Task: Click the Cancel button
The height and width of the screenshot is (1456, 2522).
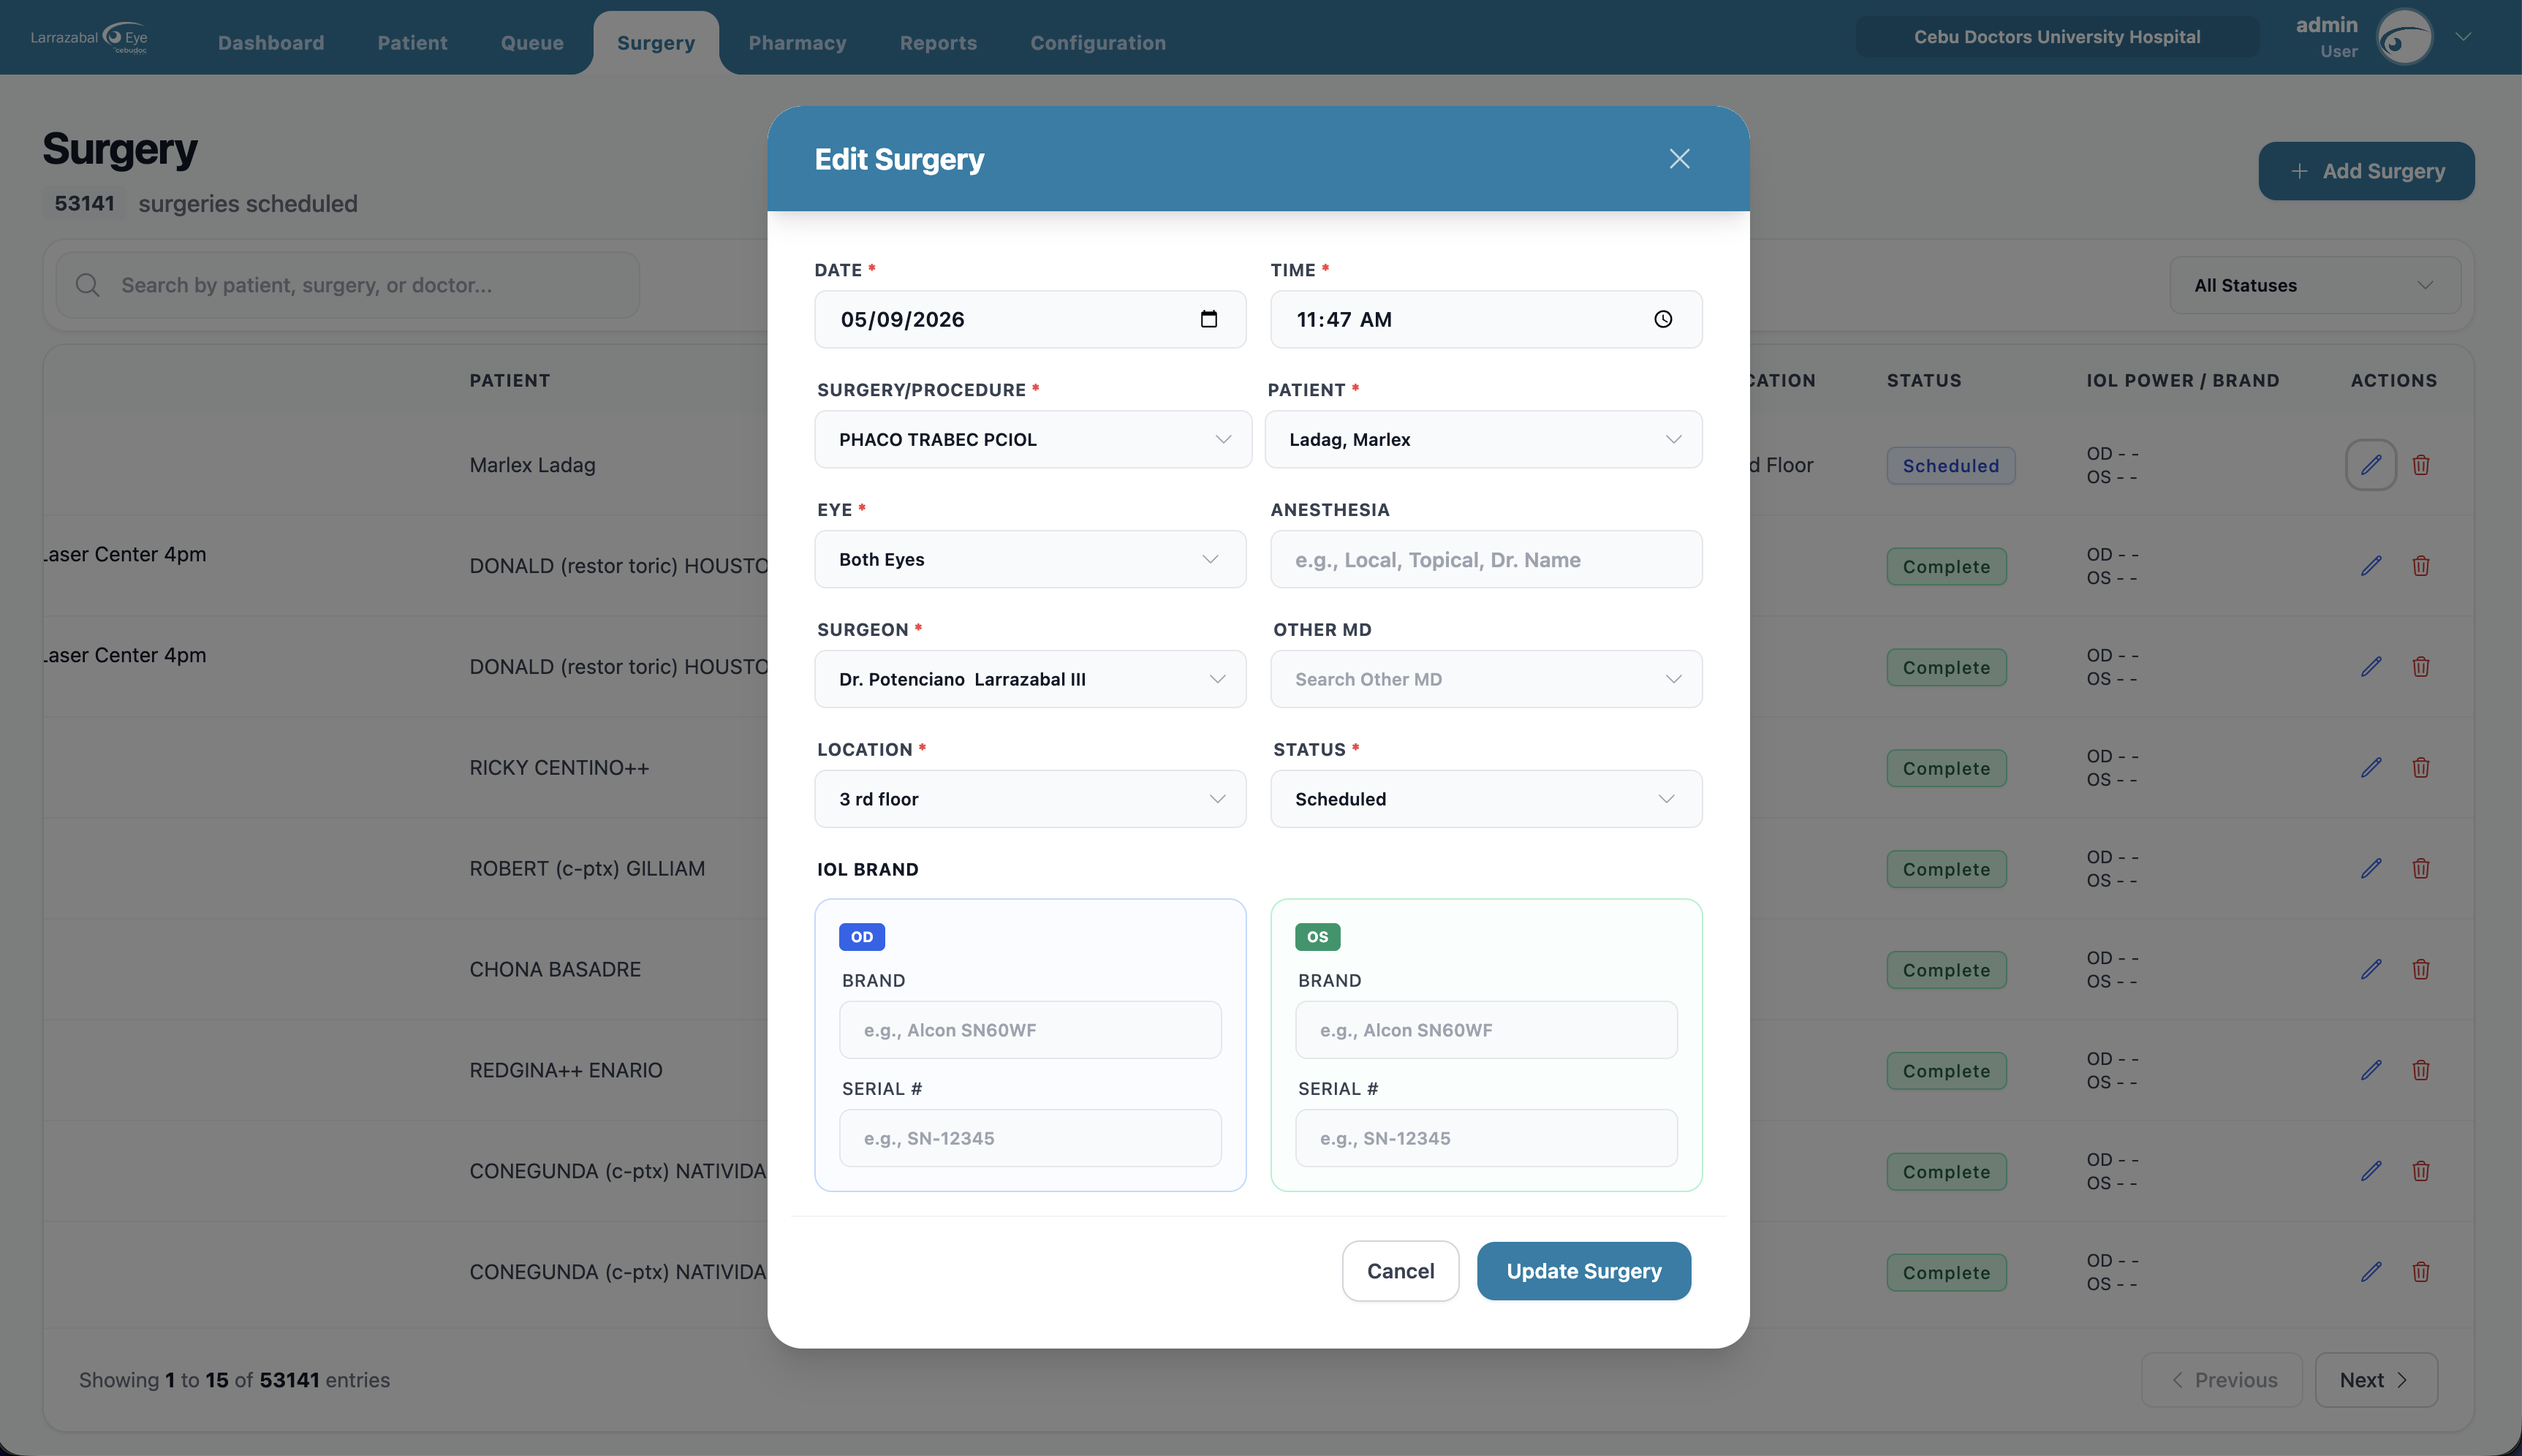Action: tap(1400, 1271)
